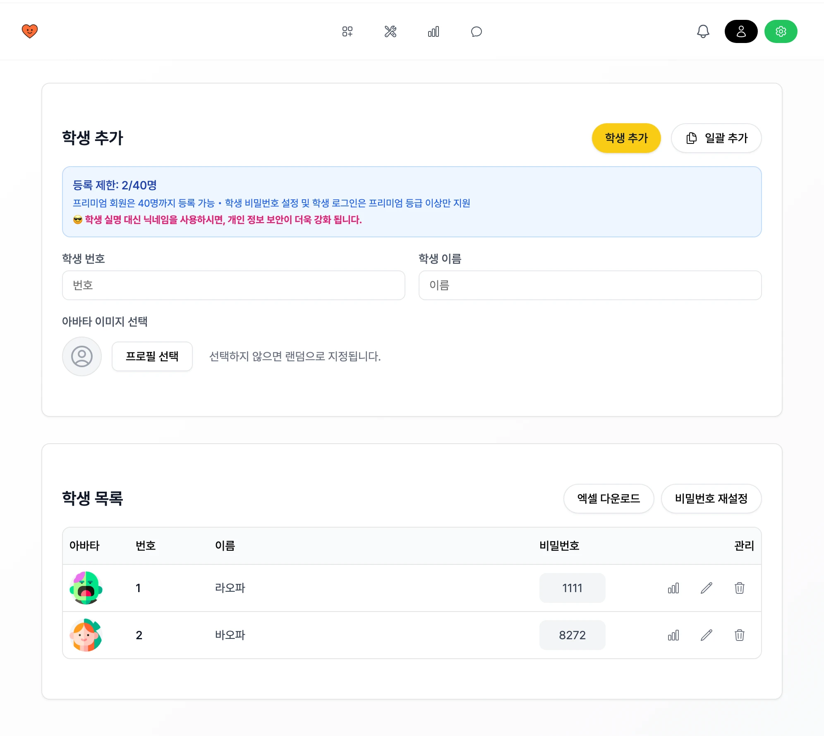This screenshot has height=736, width=824.
Task: Delete student 라오파 with trash icon
Action: pos(740,588)
